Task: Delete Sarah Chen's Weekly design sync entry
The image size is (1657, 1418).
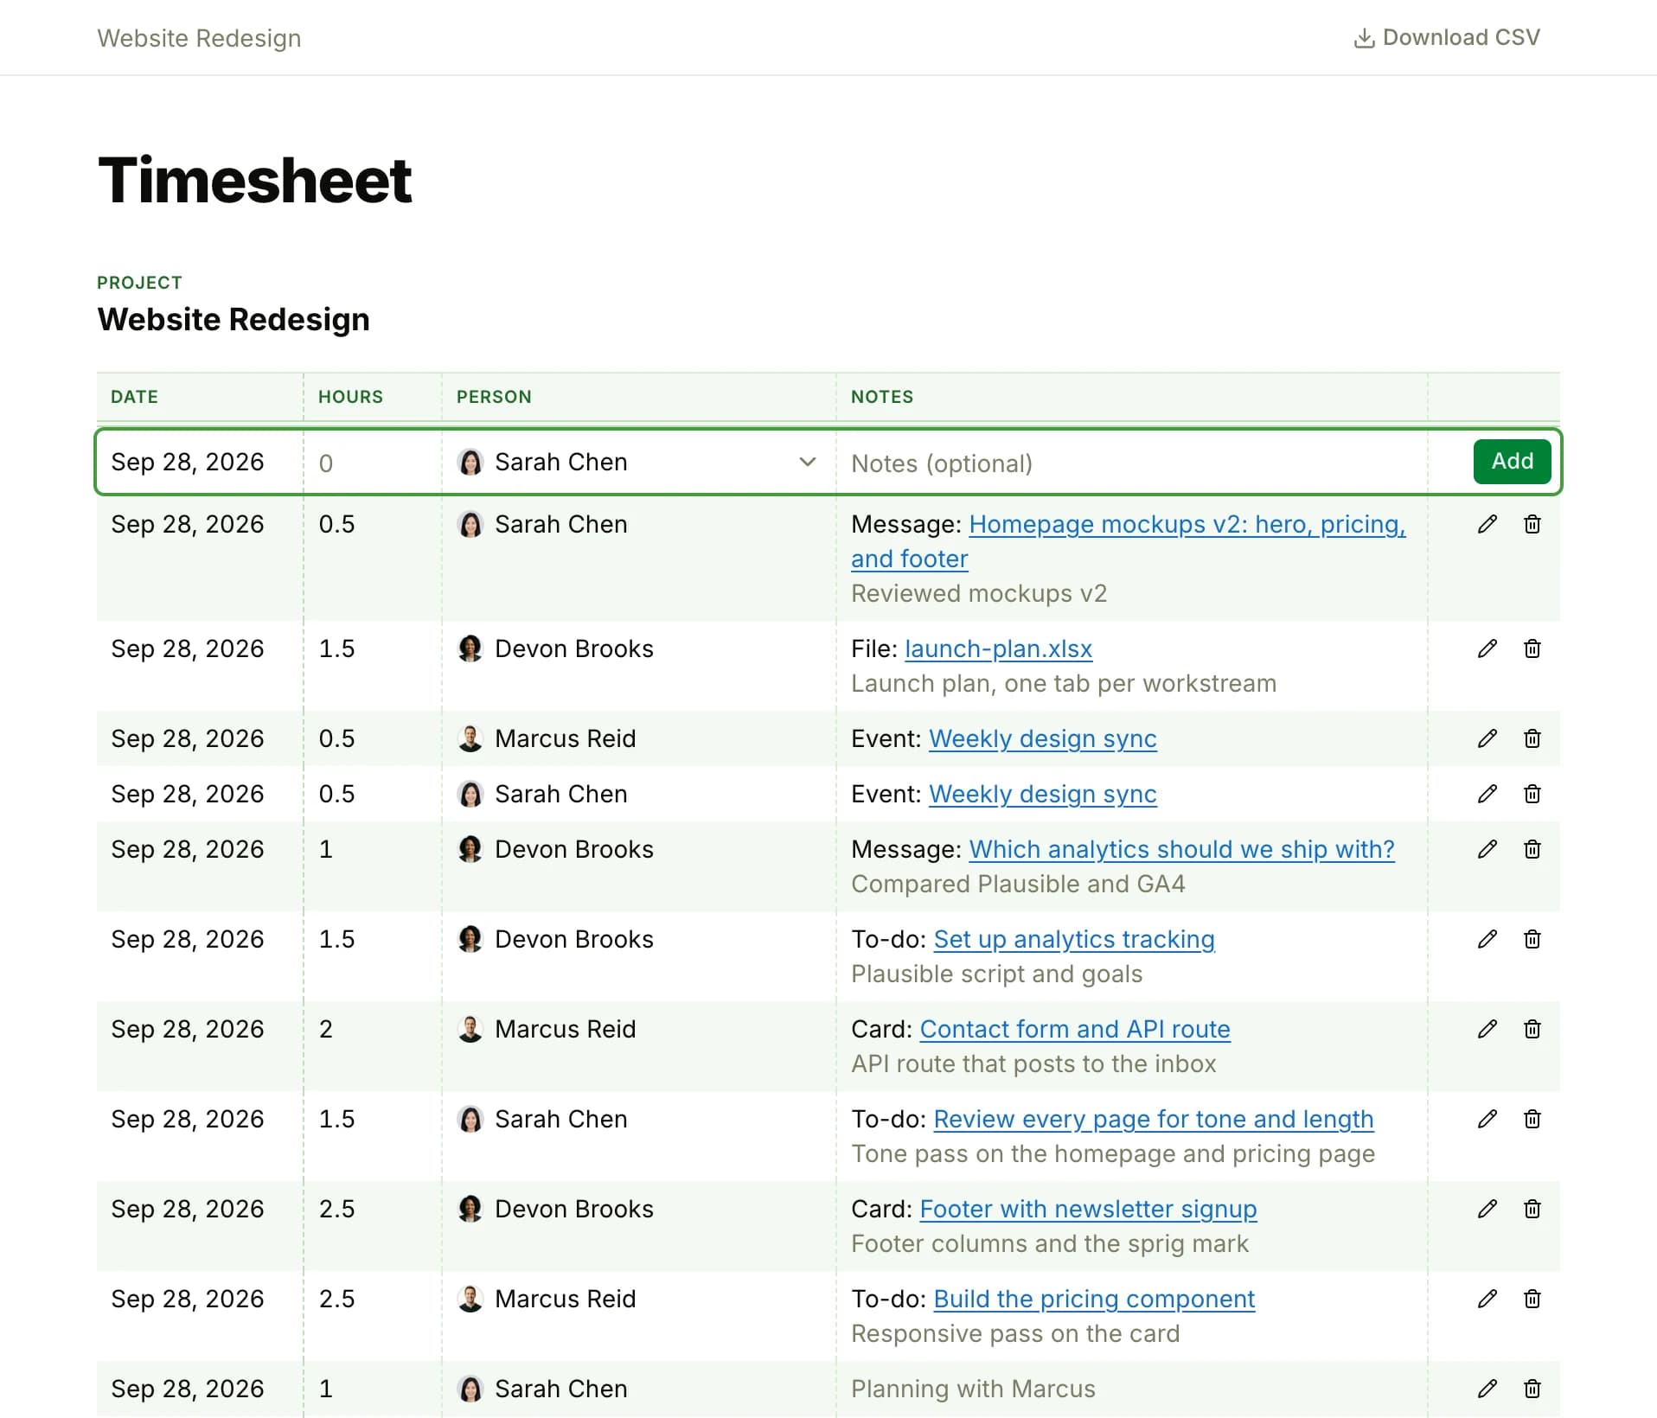Action: 1532,794
